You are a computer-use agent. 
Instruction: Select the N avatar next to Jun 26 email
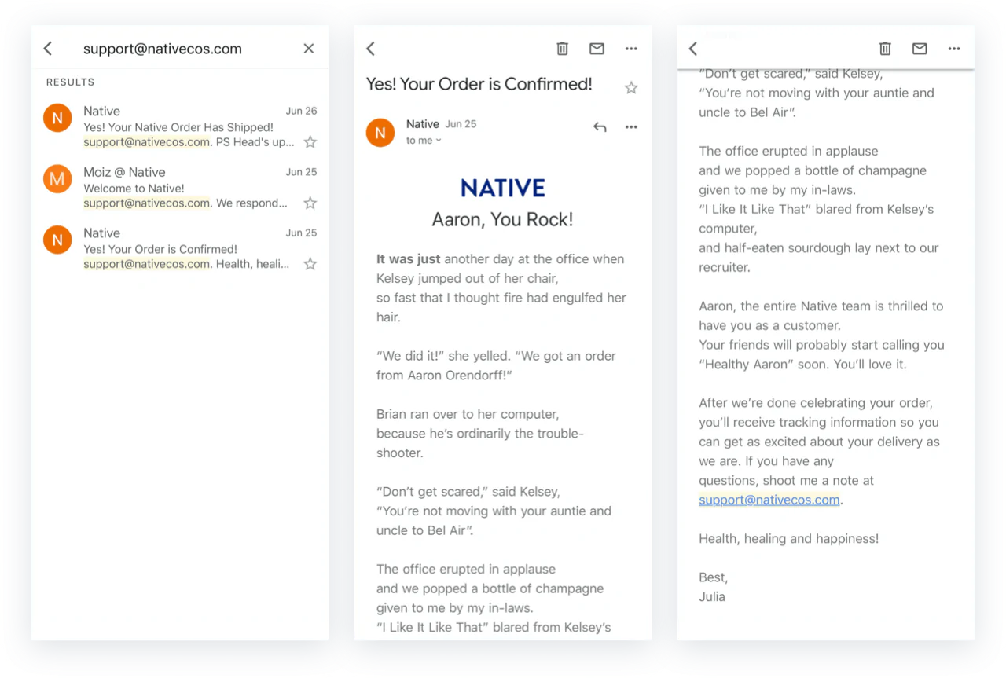pos(57,118)
